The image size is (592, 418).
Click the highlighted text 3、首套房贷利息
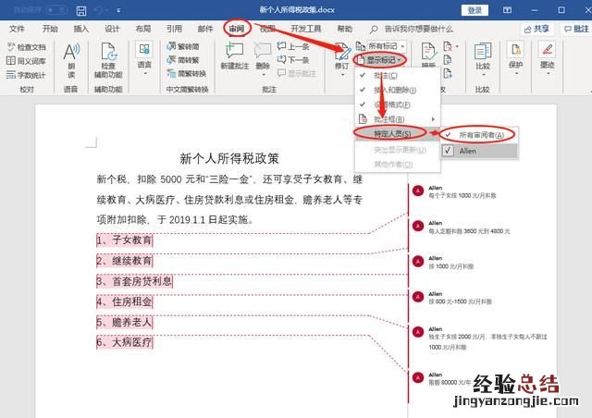tap(134, 281)
